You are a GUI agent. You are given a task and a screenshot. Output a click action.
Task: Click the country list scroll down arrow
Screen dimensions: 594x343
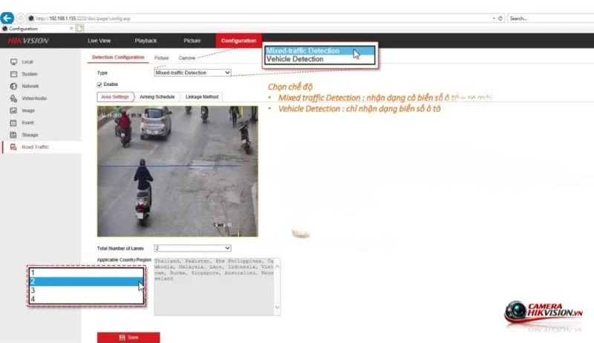click(277, 307)
